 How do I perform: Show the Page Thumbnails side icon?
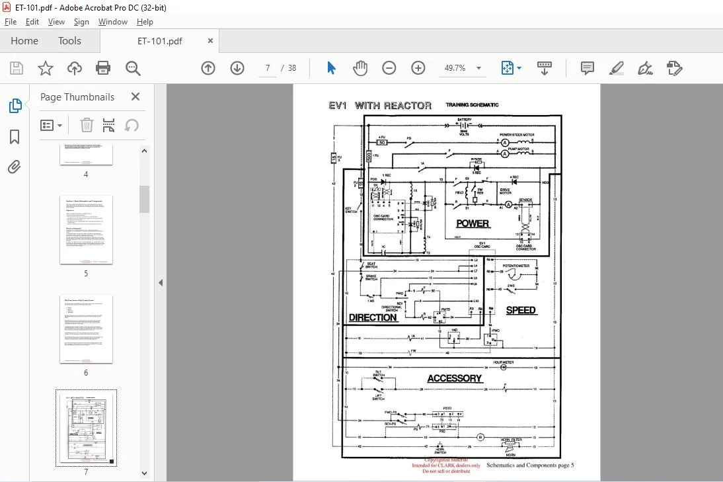15,106
